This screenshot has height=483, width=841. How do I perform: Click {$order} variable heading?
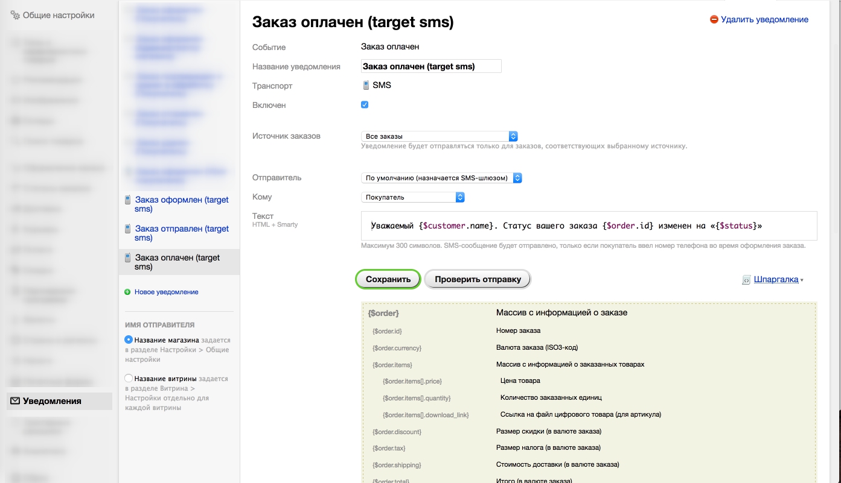383,314
